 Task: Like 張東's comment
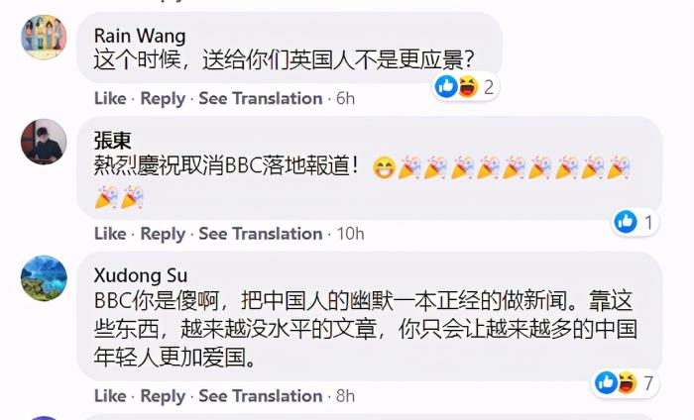coord(110,234)
